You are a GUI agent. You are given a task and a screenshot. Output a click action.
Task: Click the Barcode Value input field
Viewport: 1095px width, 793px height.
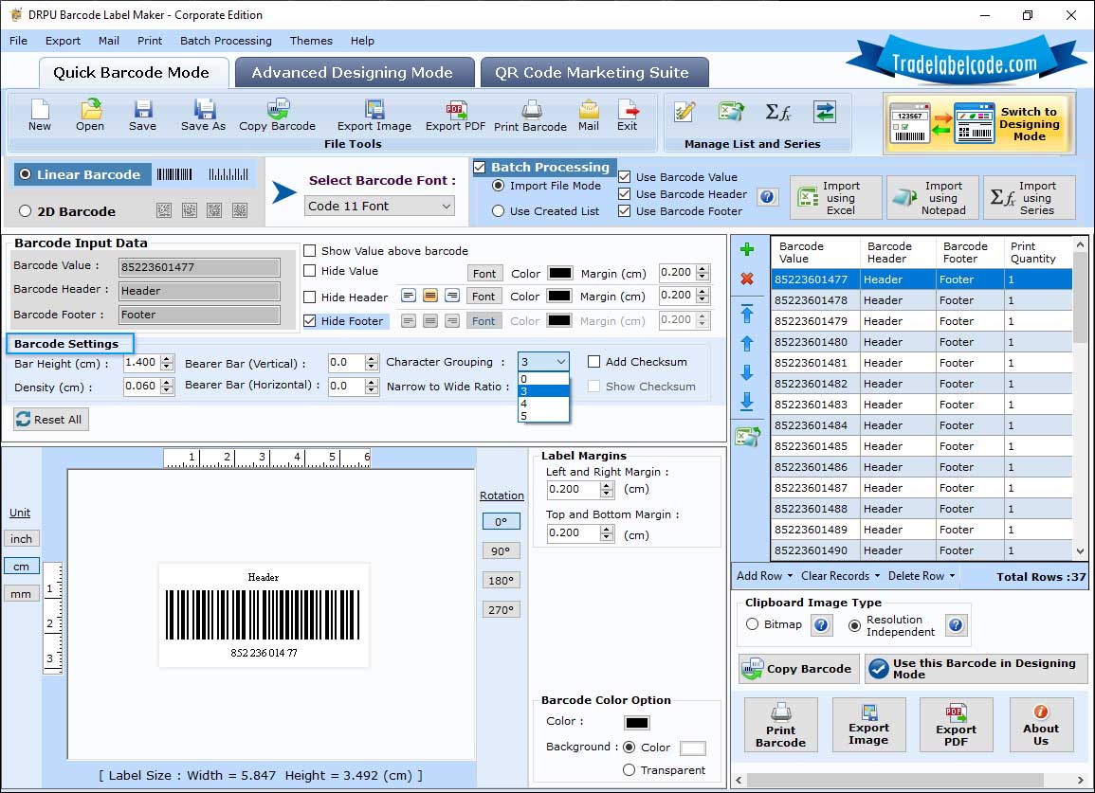(x=199, y=267)
